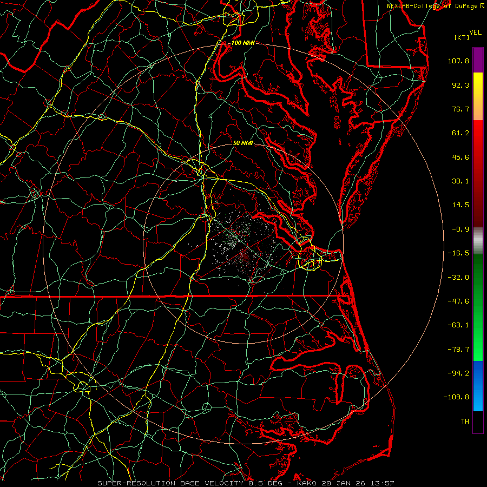Pick the blue segment of the velocity scale
The height and width of the screenshot is (487, 487).
(478, 386)
